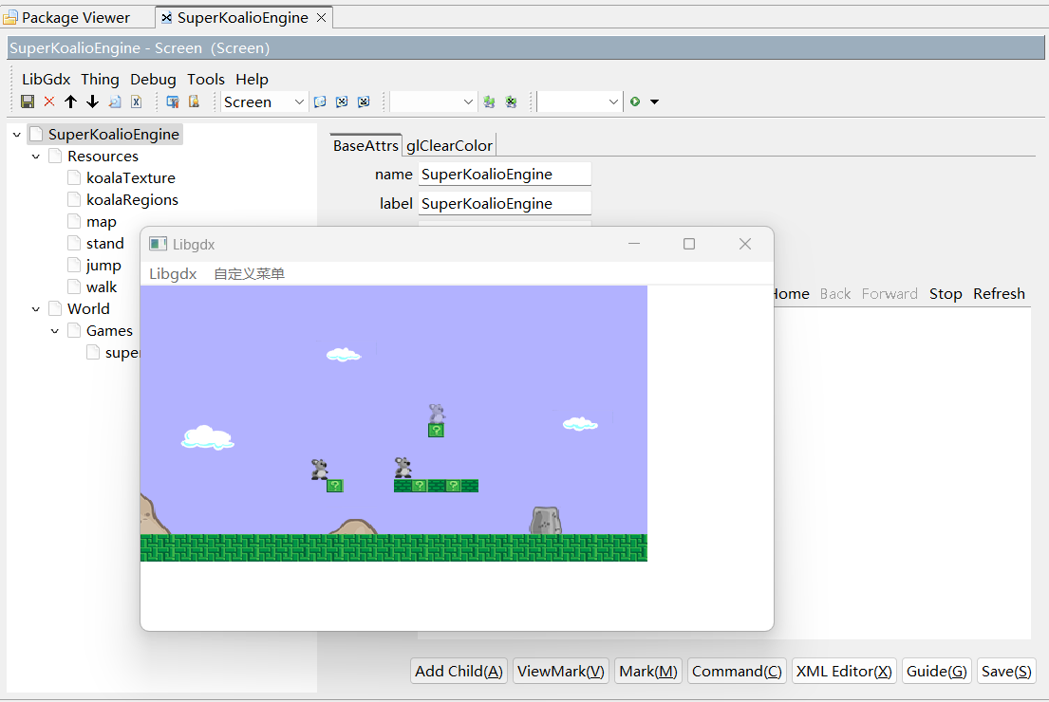Click into the name input field
Screen dimensions: 1049x702
pos(504,175)
